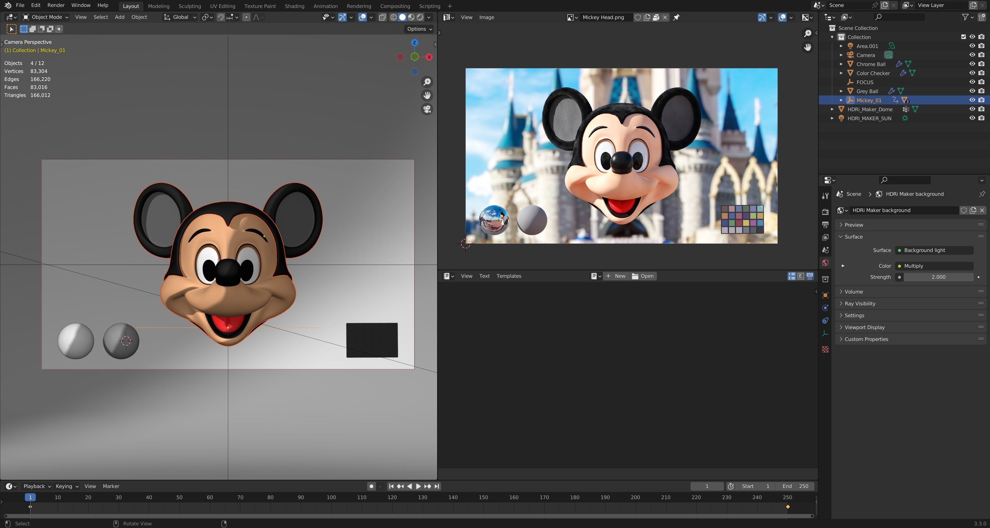Click zoom icon in image editor
Image resolution: width=990 pixels, height=528 pixels.
pos(807,34)
